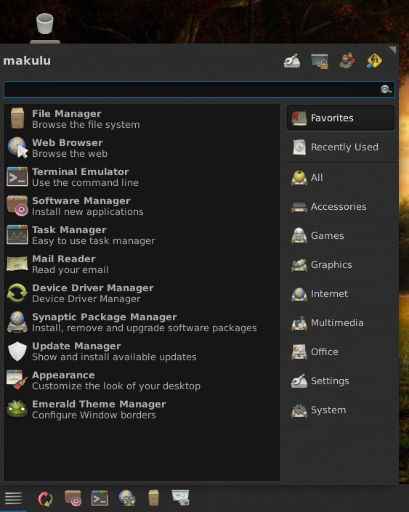The image size is (409, 512).
Task: Click the update arrows icon in taskbar
Action: 46,499
